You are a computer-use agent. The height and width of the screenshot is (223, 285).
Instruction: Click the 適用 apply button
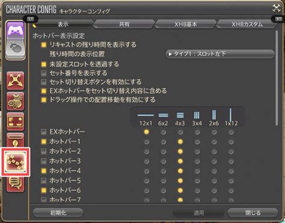tap(198, 213)
